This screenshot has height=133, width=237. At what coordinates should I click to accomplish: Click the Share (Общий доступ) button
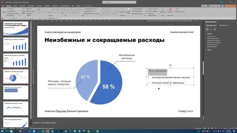click(230, 6)
